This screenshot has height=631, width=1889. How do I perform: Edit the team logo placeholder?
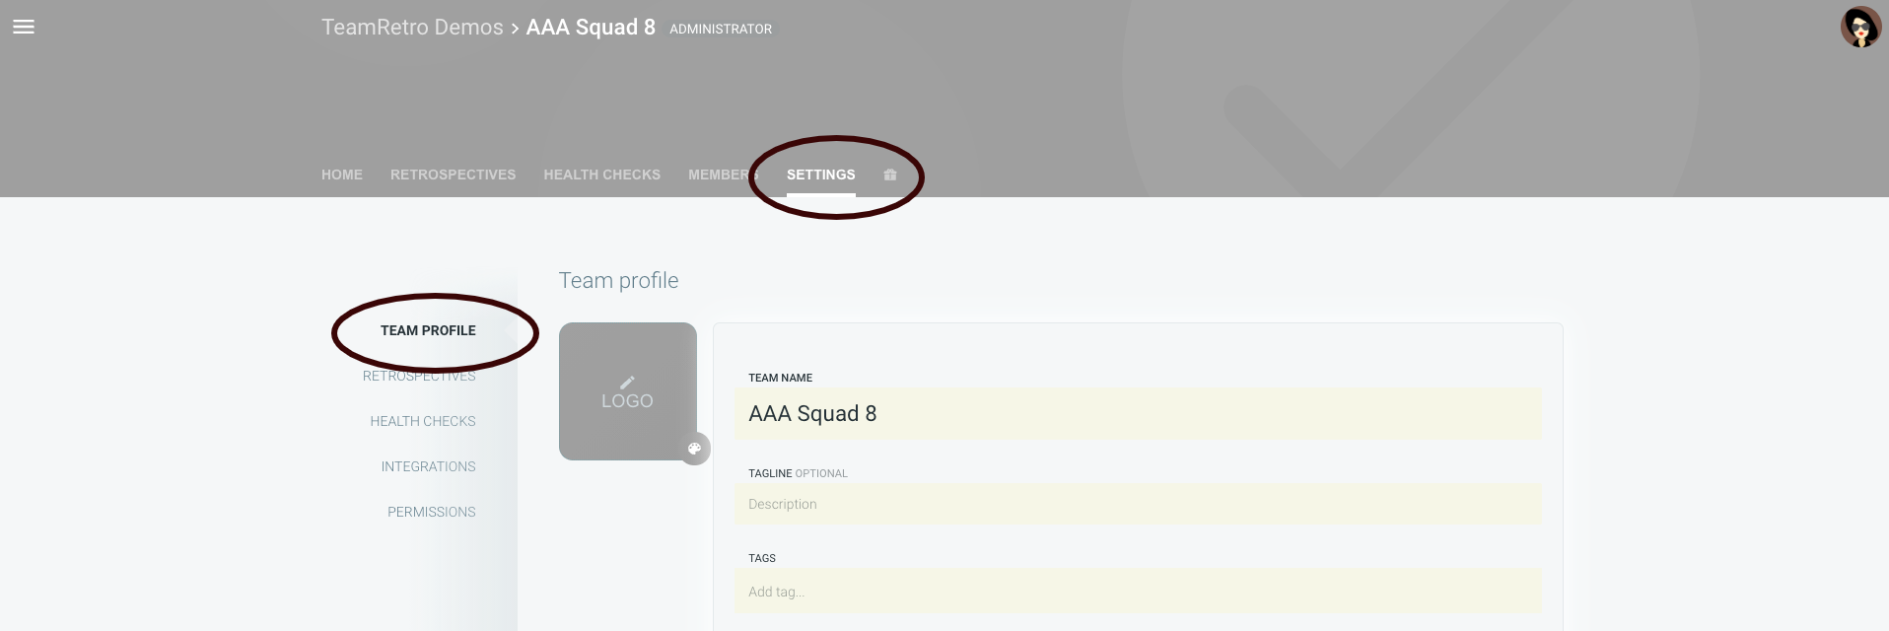[627, 391]
